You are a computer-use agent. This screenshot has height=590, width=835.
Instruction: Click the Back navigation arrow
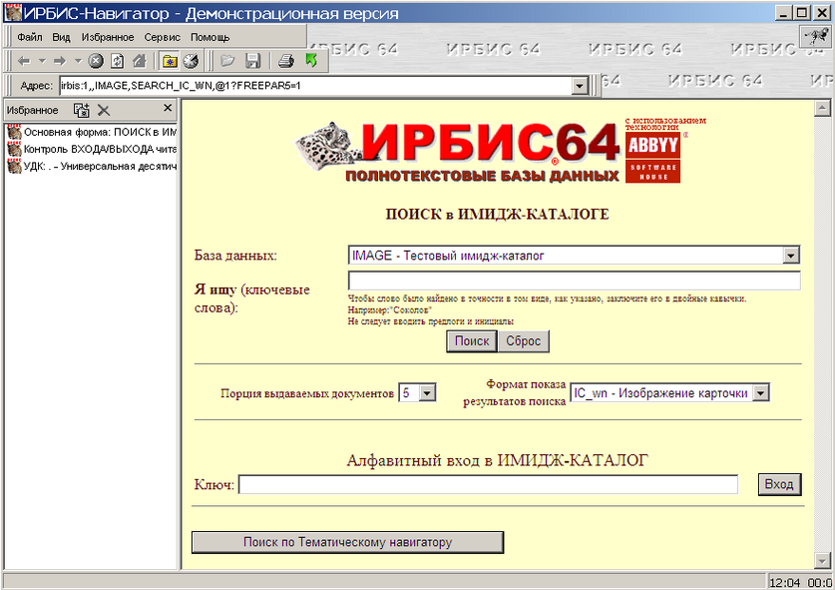tap(24, 61)
